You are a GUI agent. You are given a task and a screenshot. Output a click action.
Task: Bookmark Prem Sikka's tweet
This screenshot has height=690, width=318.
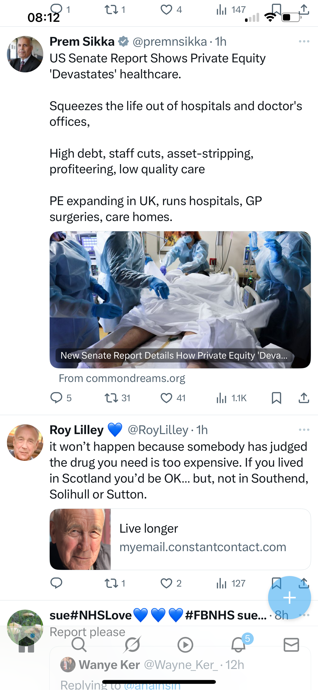pos(276,398)
